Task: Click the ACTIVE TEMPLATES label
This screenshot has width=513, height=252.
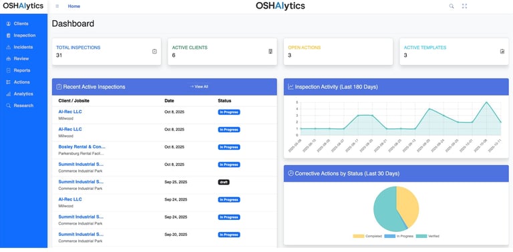Action: pyautogui.click(x=425, y=47)
